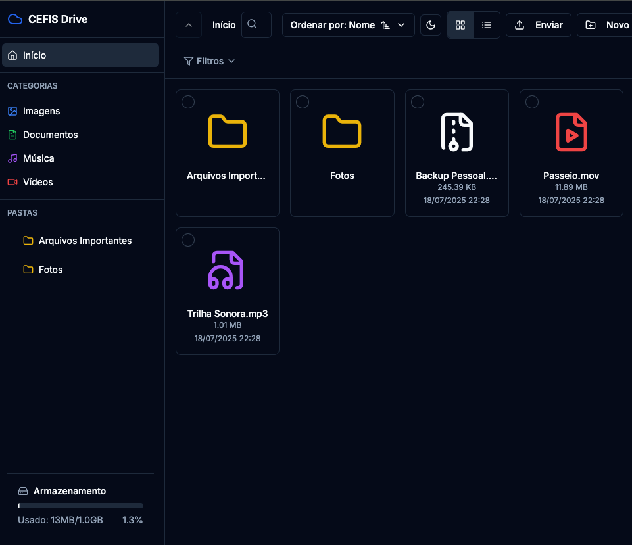Click the CEFIS Drive cloud logo
The image size is (632, 545).
click(14, 19)
